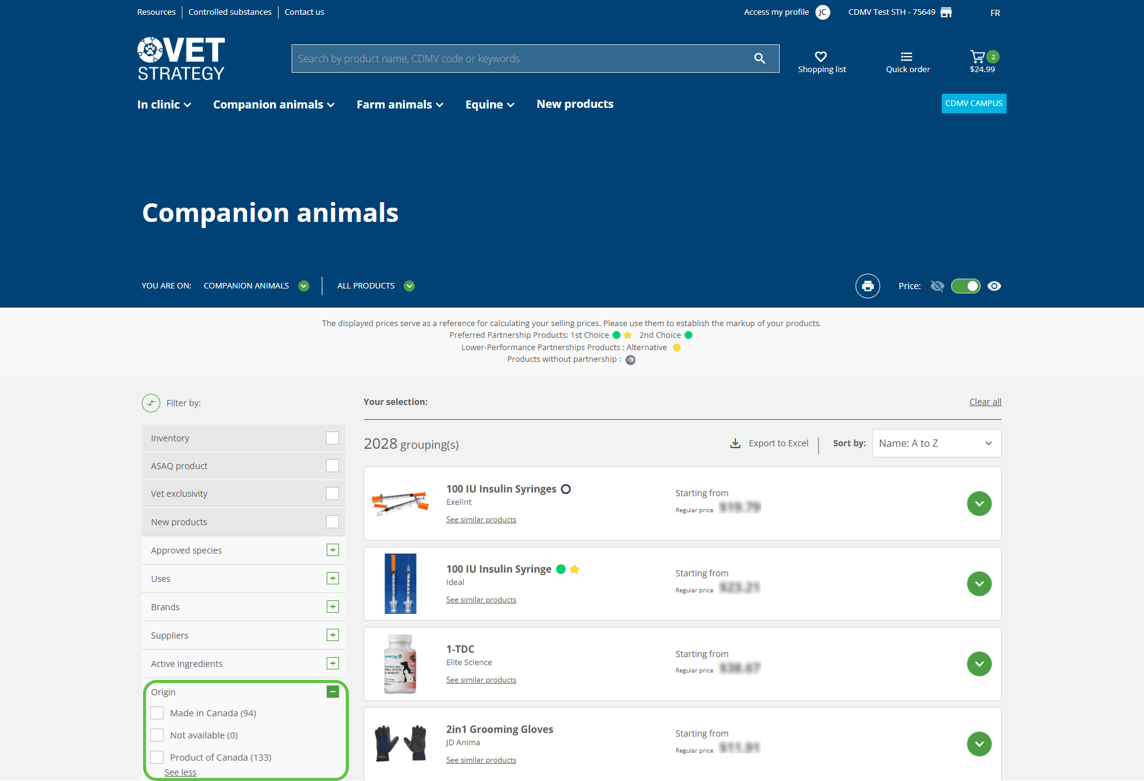Open Controlled substances link
Screen dimensions: 1144x781
pyautogui.click(x=230, y=12)
